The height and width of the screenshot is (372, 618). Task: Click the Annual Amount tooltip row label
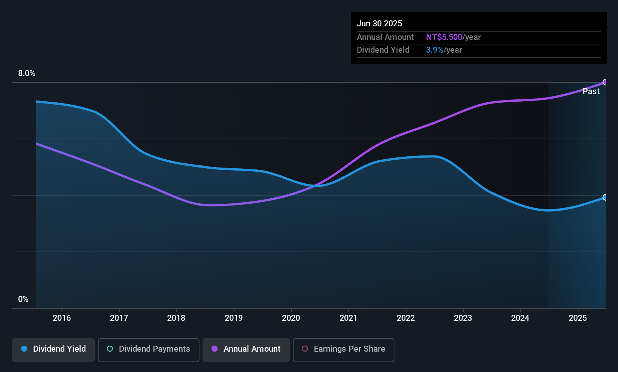385,37
